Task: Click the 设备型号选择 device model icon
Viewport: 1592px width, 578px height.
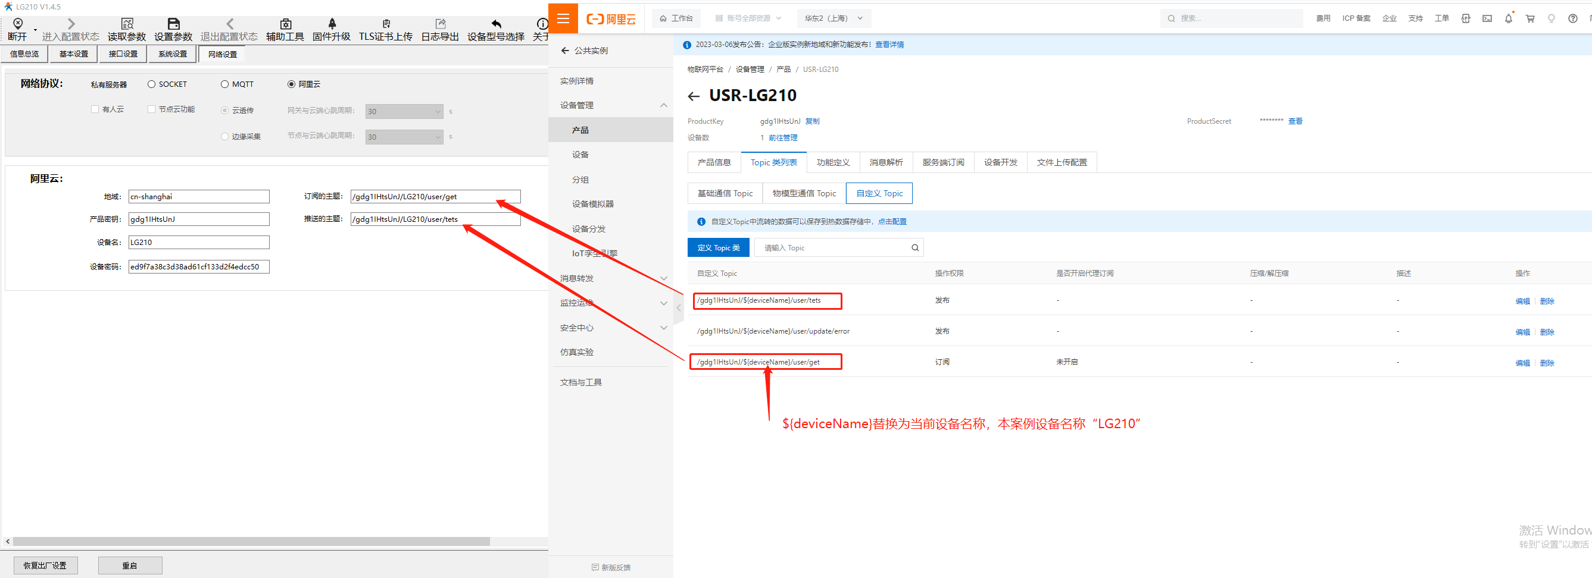Action: (x=497, y=23)
